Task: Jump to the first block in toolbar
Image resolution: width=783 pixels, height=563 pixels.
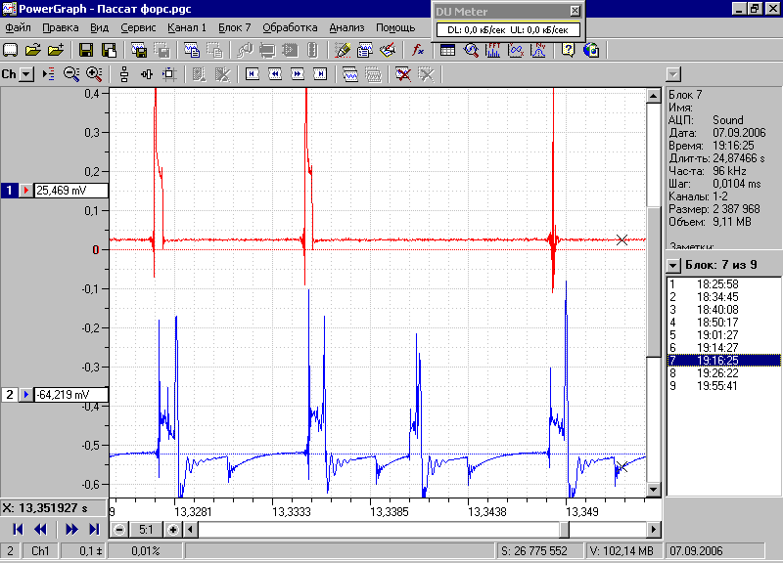Action: pyautogui.click(x=253, y=74)
